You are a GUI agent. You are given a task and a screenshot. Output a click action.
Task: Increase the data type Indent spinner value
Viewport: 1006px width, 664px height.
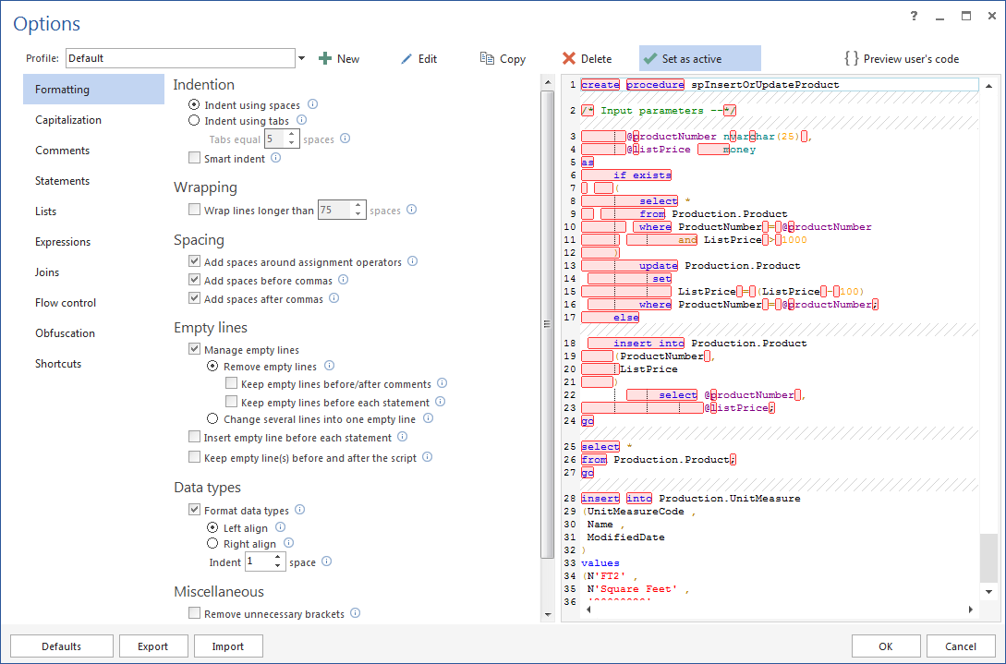(x=279, y=558)
